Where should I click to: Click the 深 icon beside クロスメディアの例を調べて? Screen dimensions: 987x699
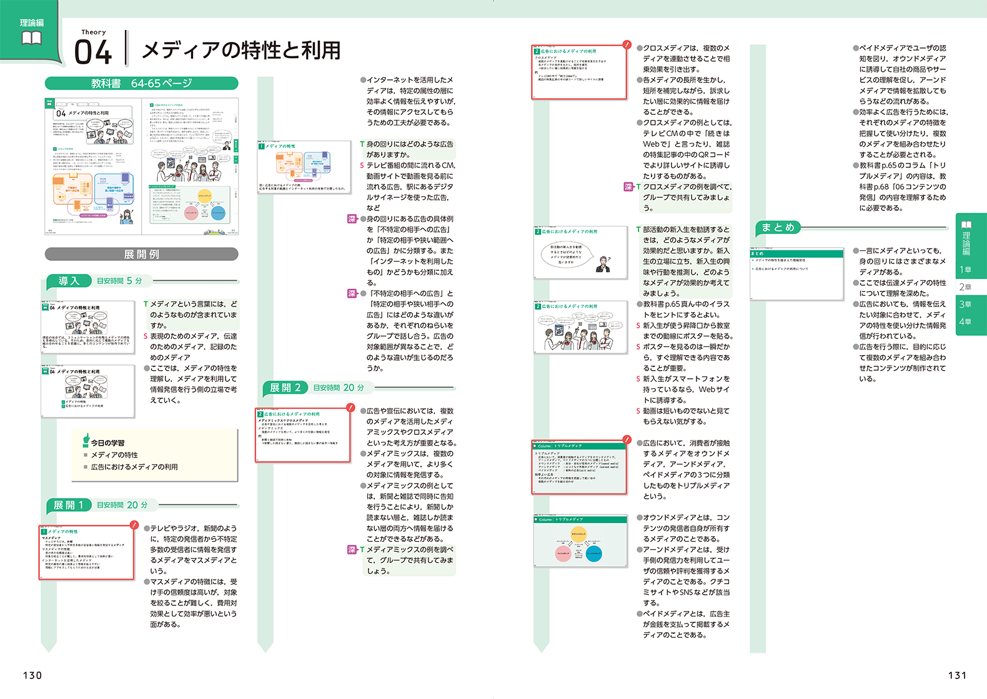point(628,187)
